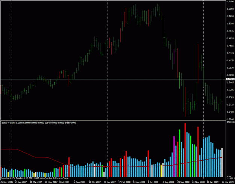Select the tallest red volume bar
Image resolution: width=235 pixels, height=184 pixels.
[185, 150]
